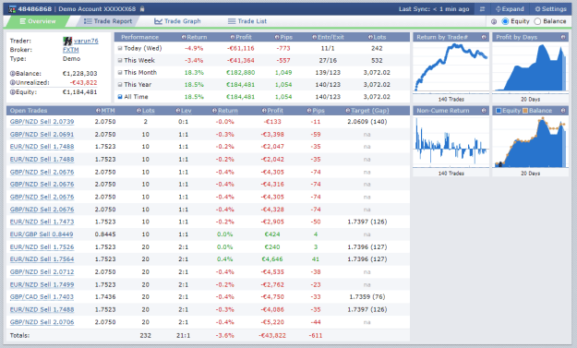
Task: Open trade GBP/NZD Sell 2.0739
Action: point(42,122)
